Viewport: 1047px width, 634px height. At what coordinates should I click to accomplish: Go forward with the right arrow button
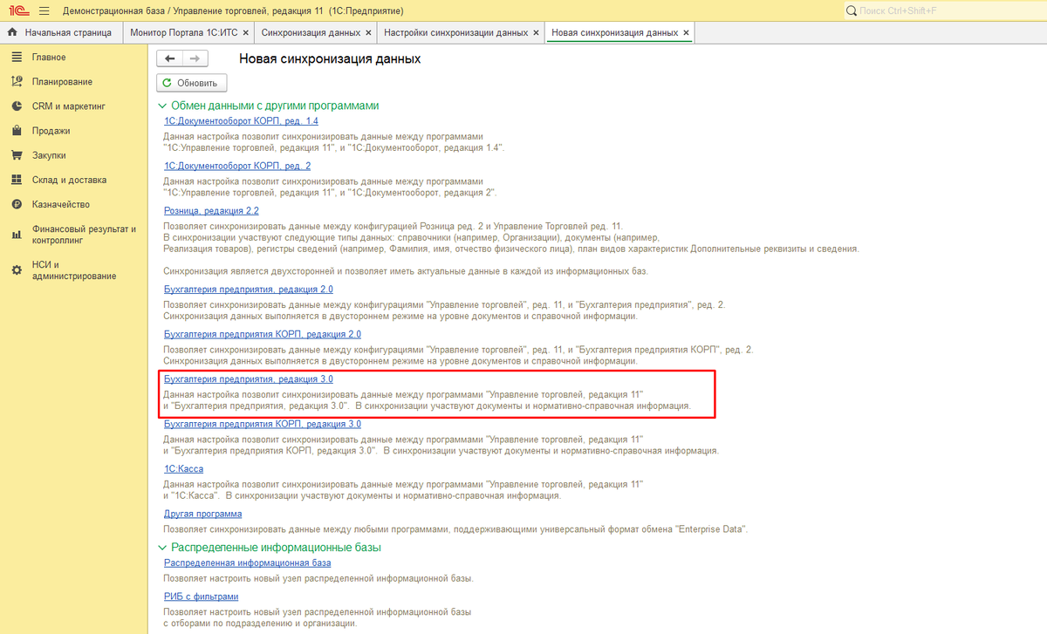click(195, 58)
